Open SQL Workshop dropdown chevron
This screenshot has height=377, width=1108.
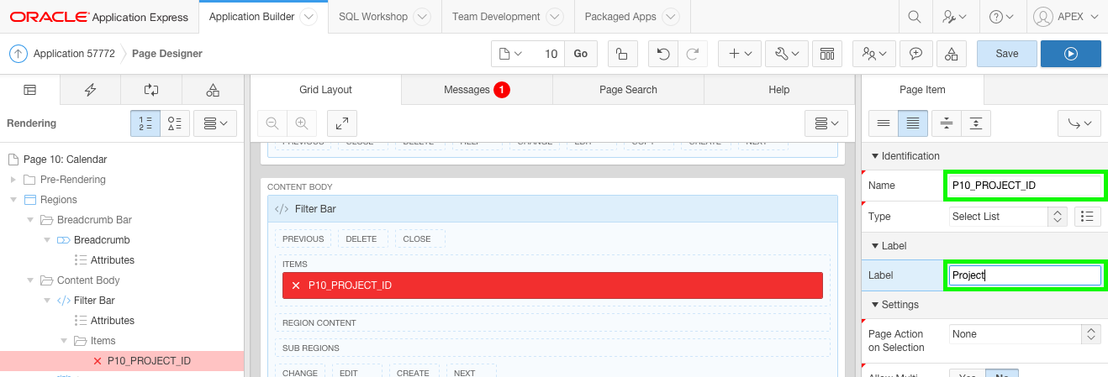point(422,17)
